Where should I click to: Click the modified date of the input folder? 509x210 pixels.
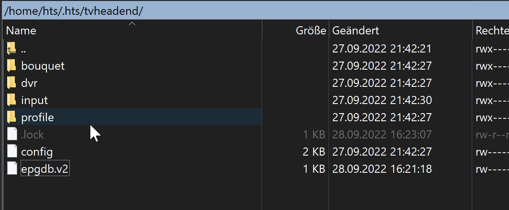click(382, 100)
